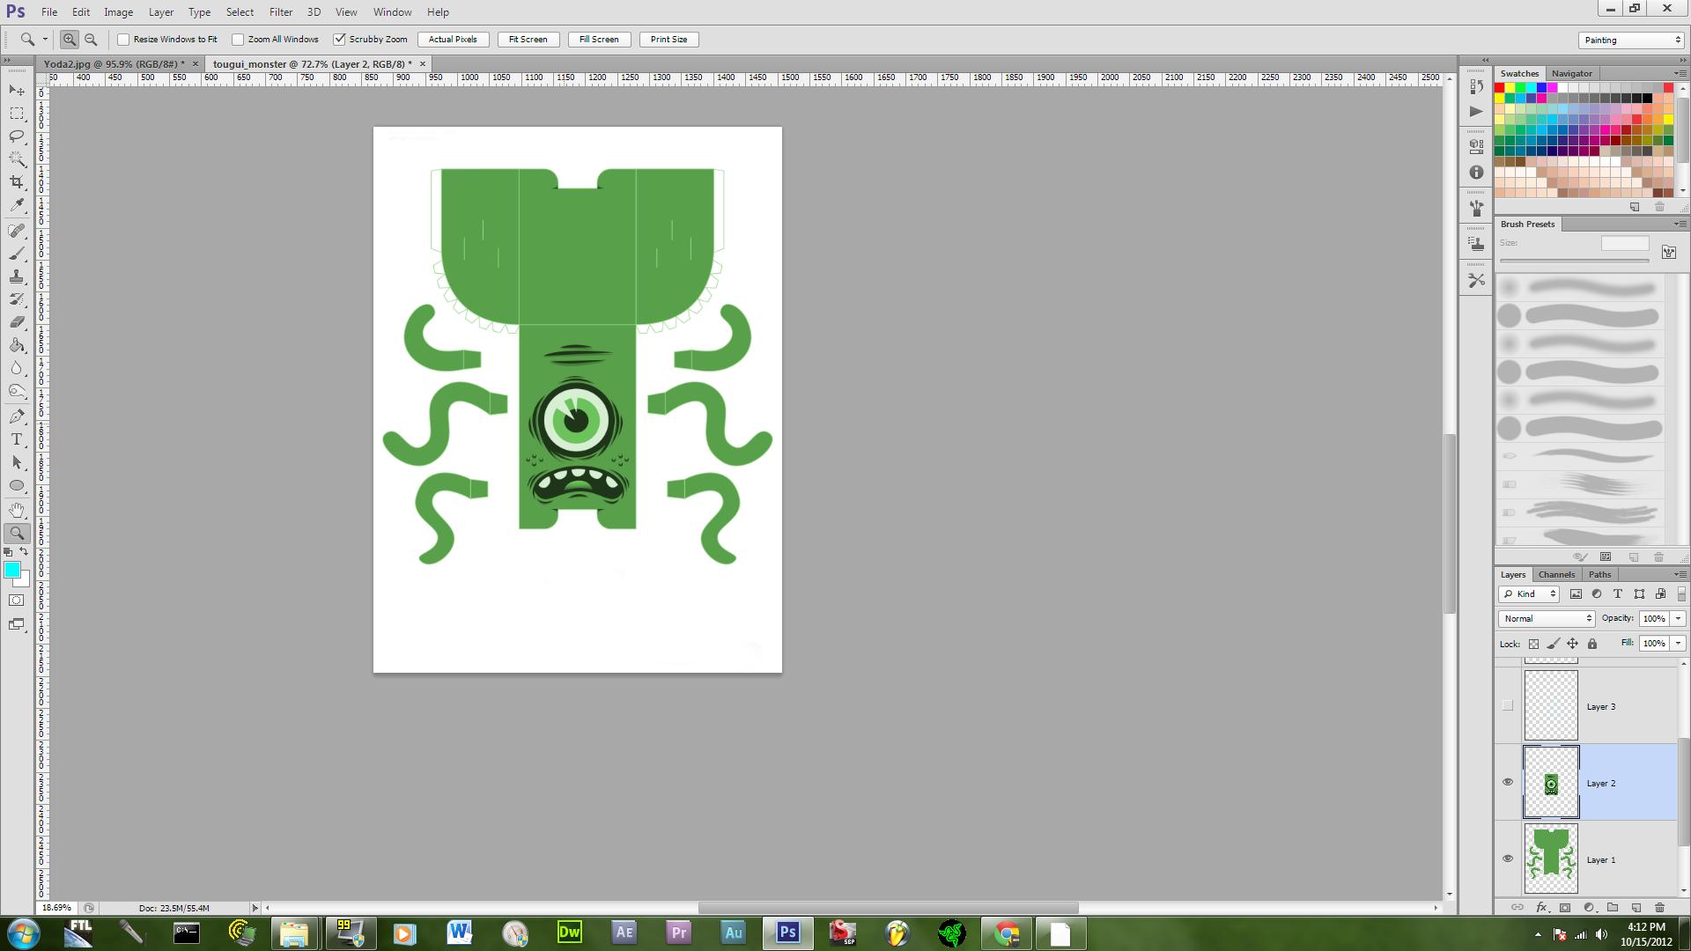This screenshot has width=1691, height=951.
Task: Toggle lock transparent pixels
Action: click(1533, 644)
